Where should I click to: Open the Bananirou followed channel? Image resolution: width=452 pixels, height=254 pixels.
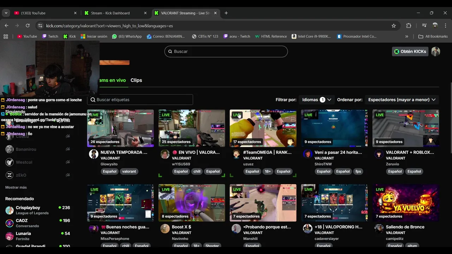[x=38, y=149]
